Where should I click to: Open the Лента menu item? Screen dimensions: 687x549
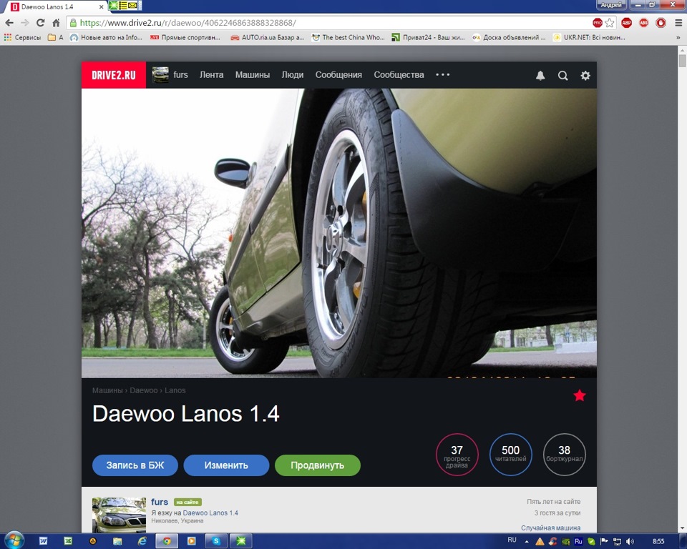[x=212, y=75]
